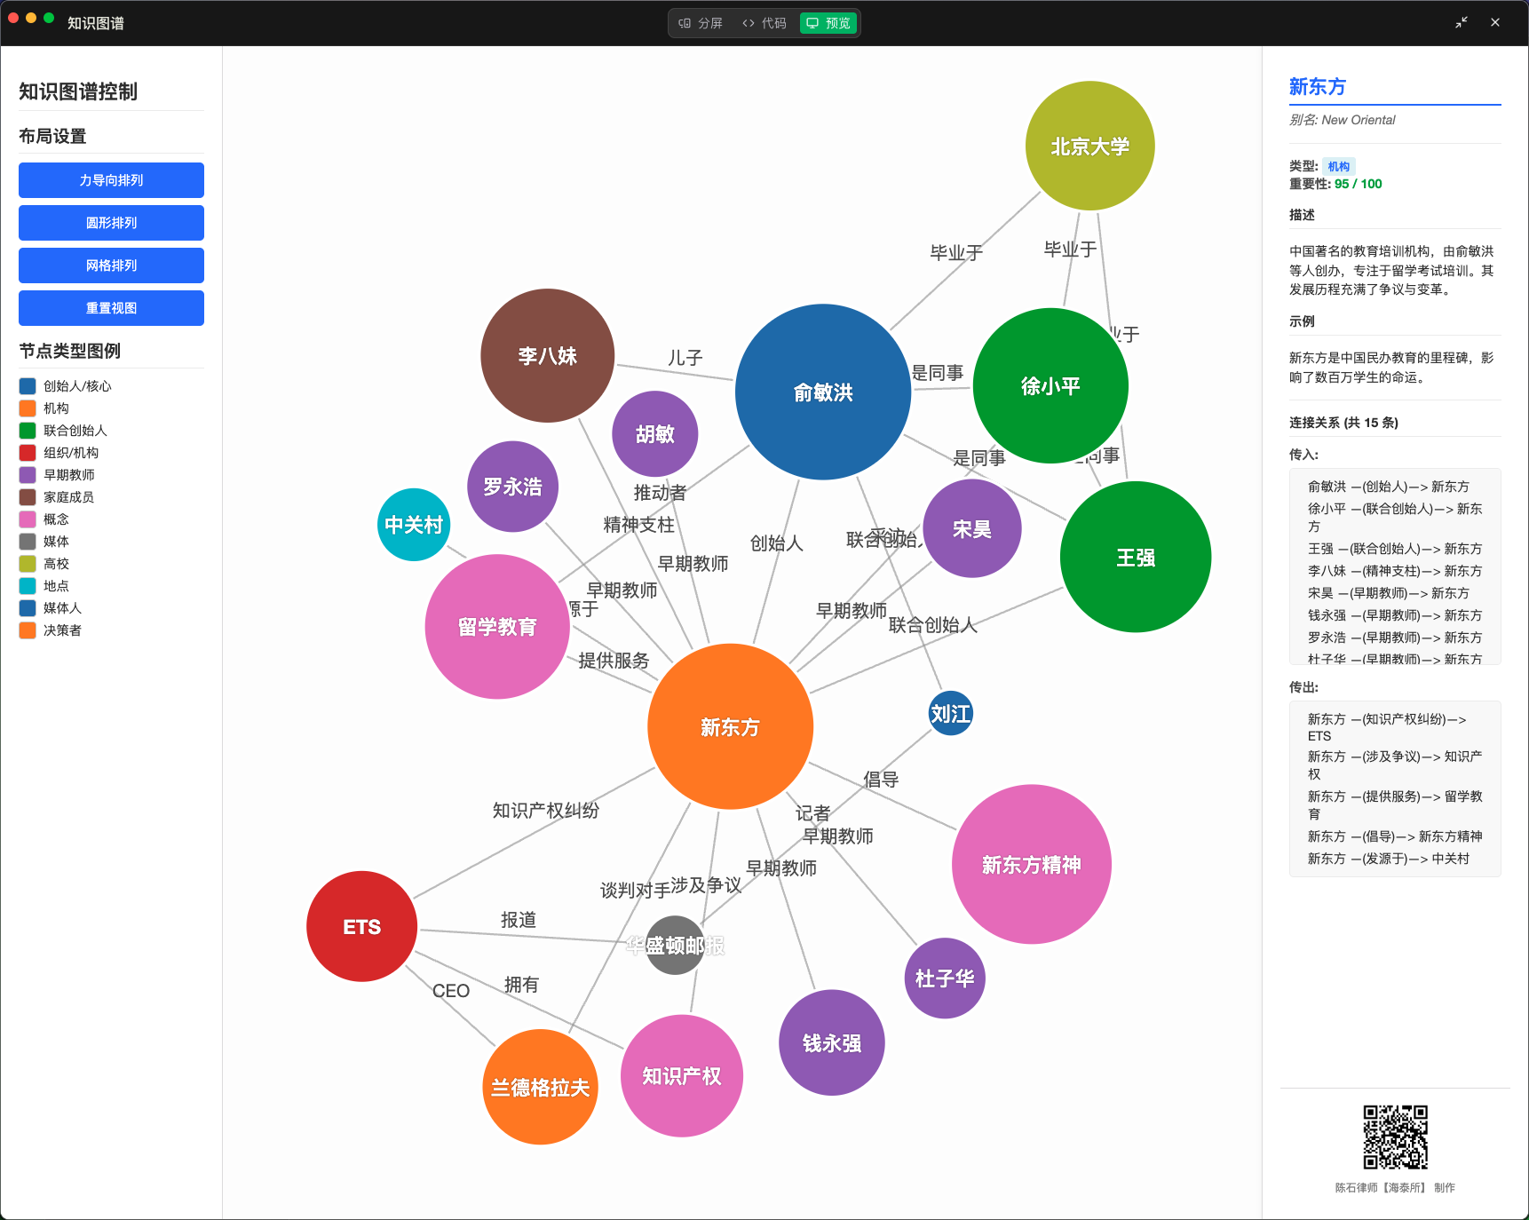Click the brown 家庭成员 legend swatch
The image size is (1529, 1220).
28,497
